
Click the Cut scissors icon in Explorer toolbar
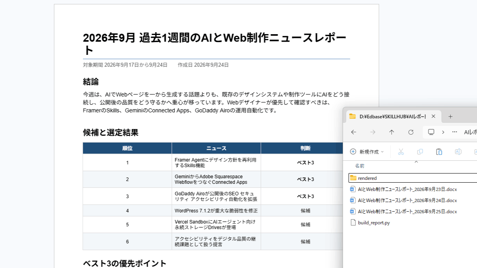(x=401, y=152)
